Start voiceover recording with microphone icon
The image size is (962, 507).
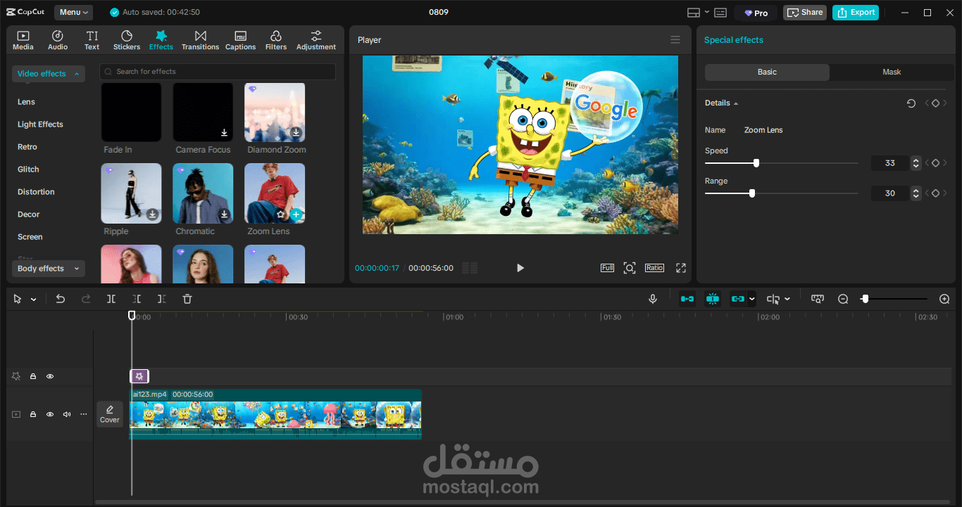tap(653, 299)
